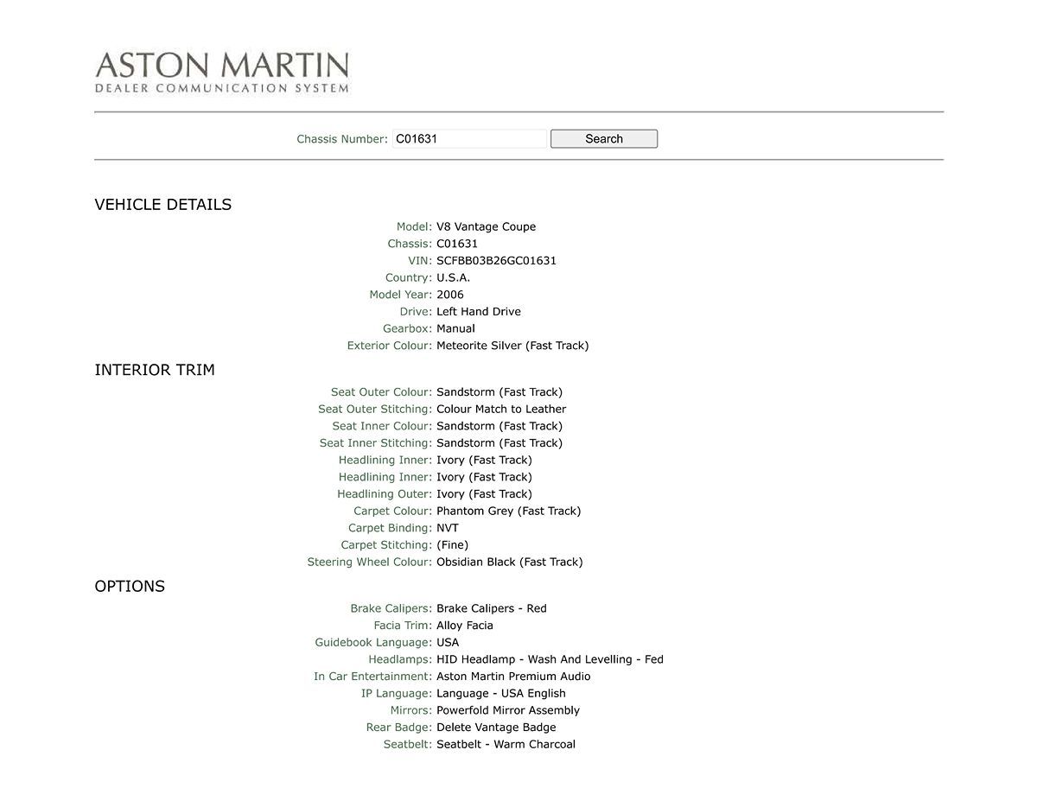This screenshot has height=801, width=1037.
Task: Click the Seatbelt - Warm Charcoal value
Action: [x=506, y=744]
